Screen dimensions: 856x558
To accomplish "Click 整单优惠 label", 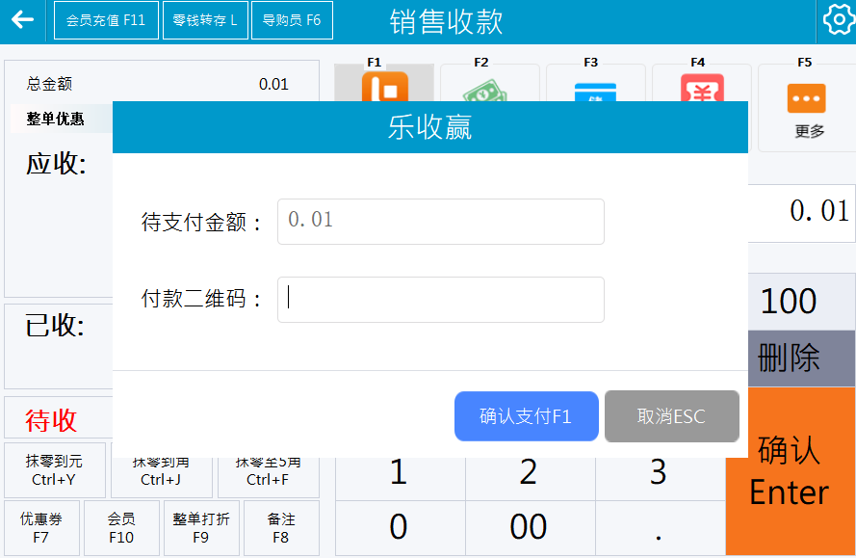I will tap(55, 120).
